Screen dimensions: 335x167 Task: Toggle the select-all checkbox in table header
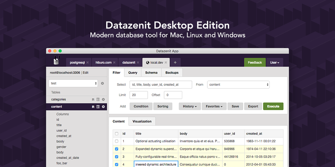(x=117, y=134)
